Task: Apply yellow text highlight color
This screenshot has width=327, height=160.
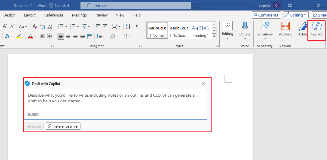Action: pyautogui.click(x=19, y=36)
